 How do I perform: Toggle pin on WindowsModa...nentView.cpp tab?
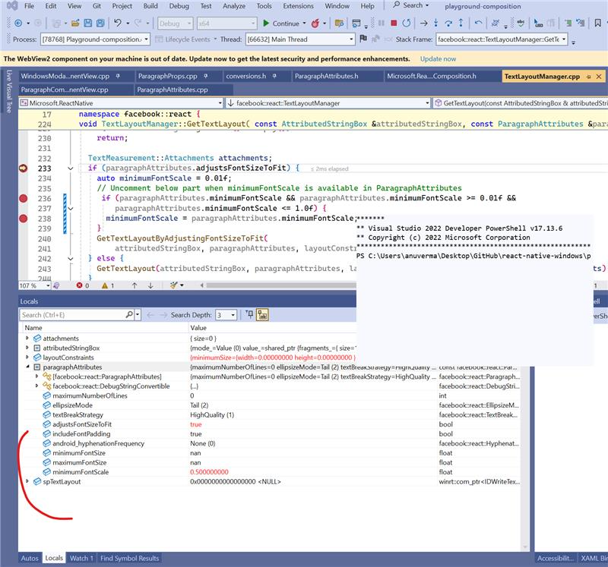(x=118, y=76)
